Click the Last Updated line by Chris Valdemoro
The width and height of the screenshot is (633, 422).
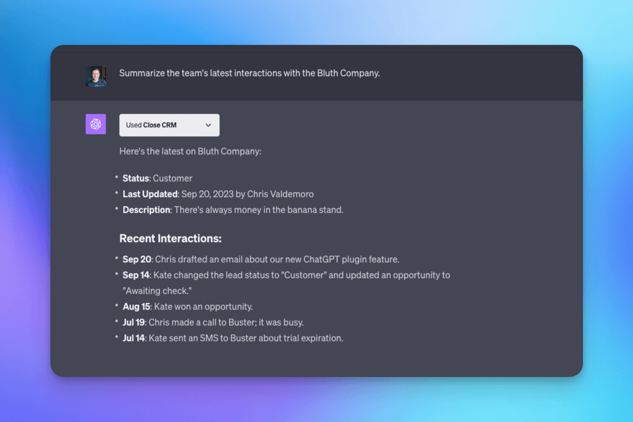216,194
